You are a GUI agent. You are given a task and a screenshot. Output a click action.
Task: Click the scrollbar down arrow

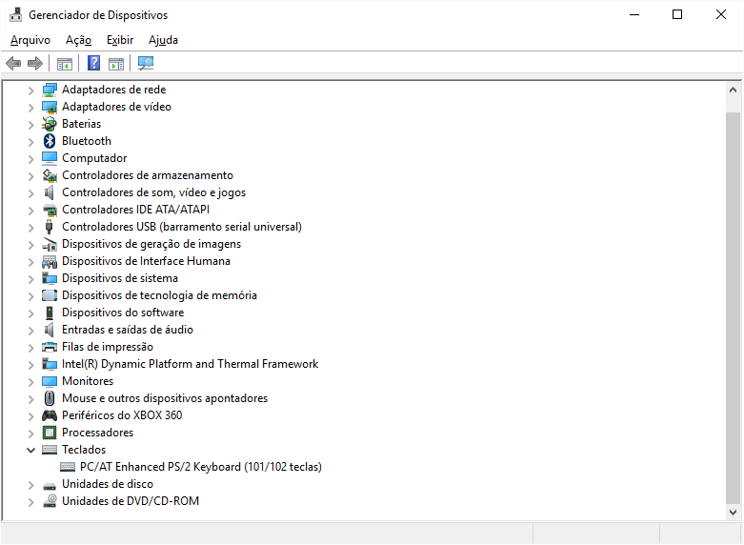[x=733, y=513]
